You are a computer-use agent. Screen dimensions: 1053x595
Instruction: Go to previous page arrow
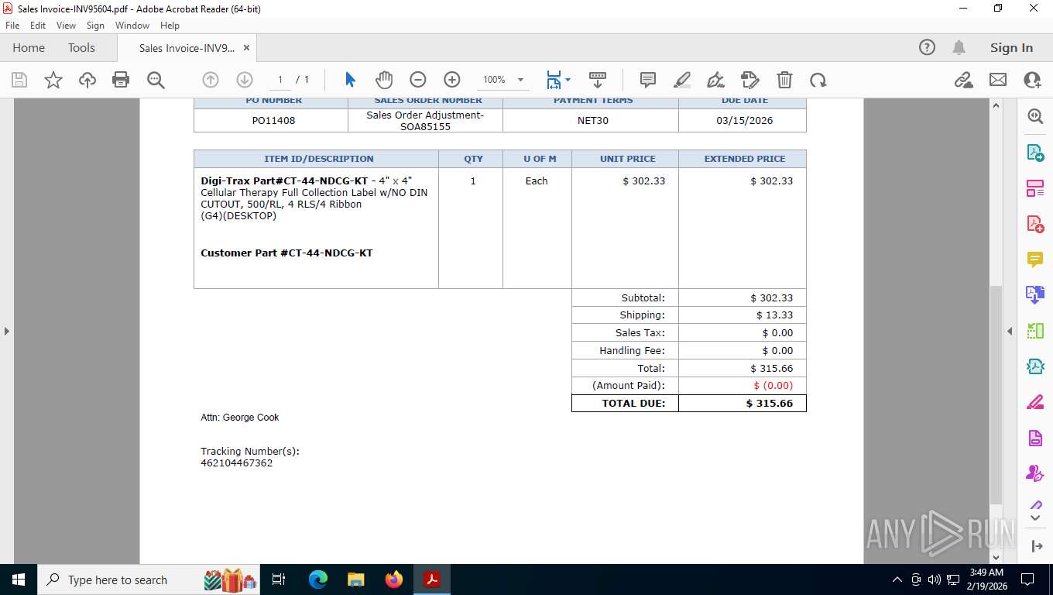pos(211,80)
